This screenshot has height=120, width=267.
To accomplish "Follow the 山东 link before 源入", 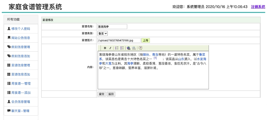I will click(181, 59).
